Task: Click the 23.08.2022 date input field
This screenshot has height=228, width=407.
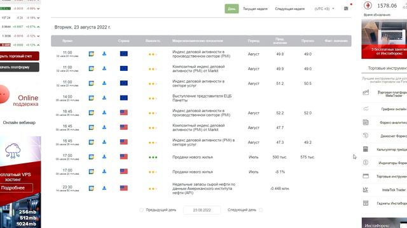Action: [202, 210]
